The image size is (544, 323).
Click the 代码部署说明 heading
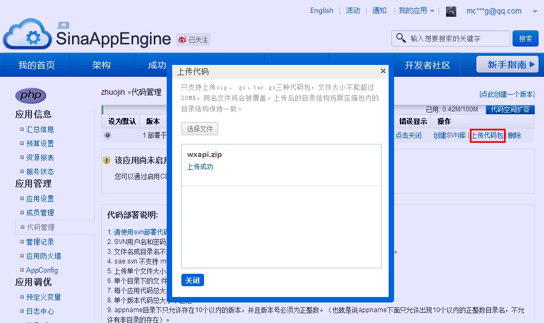tap(133, 215)
